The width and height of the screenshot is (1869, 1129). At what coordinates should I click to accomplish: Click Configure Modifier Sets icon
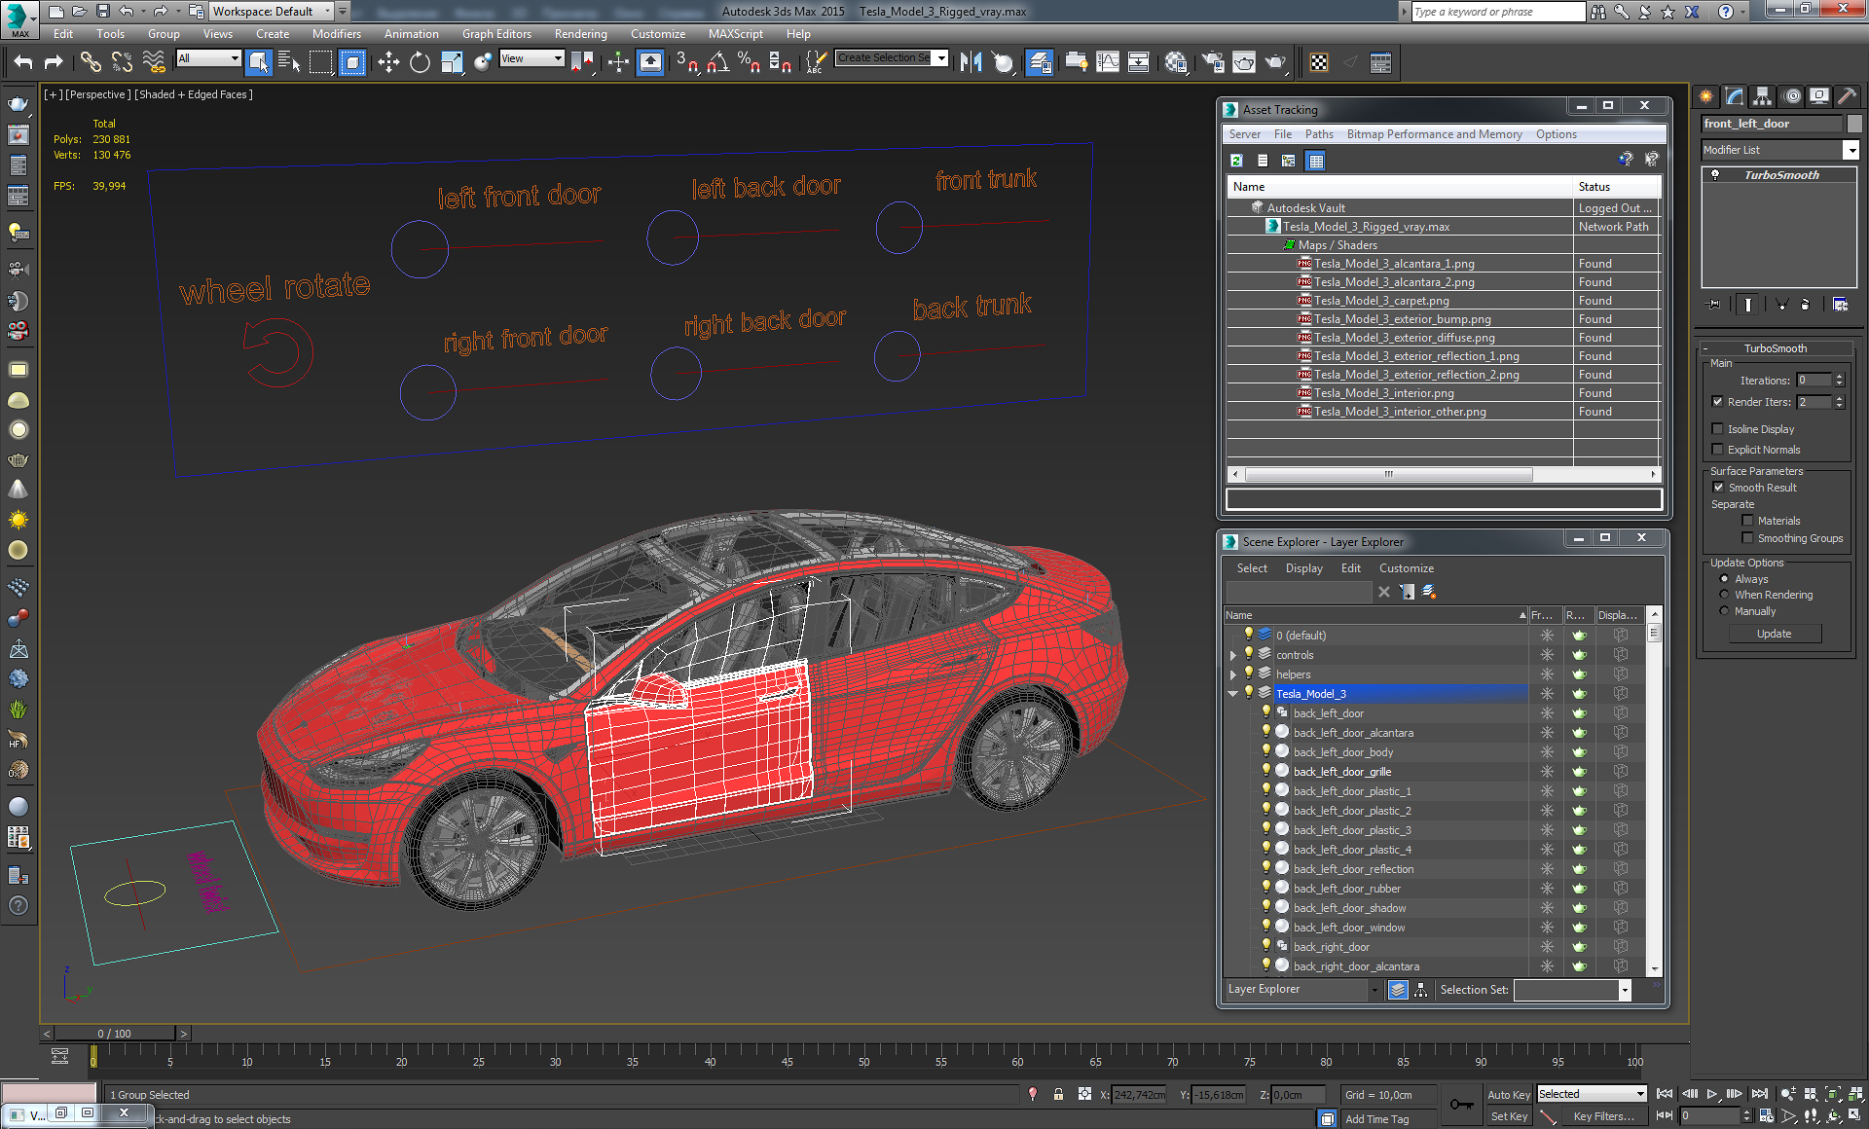[1840, 305]
